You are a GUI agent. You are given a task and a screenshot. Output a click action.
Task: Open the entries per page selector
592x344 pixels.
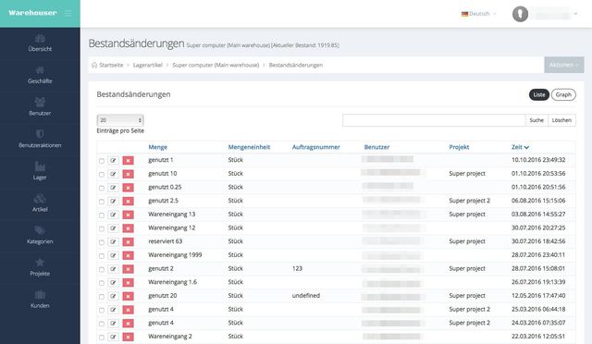click(x=120, y=120)
